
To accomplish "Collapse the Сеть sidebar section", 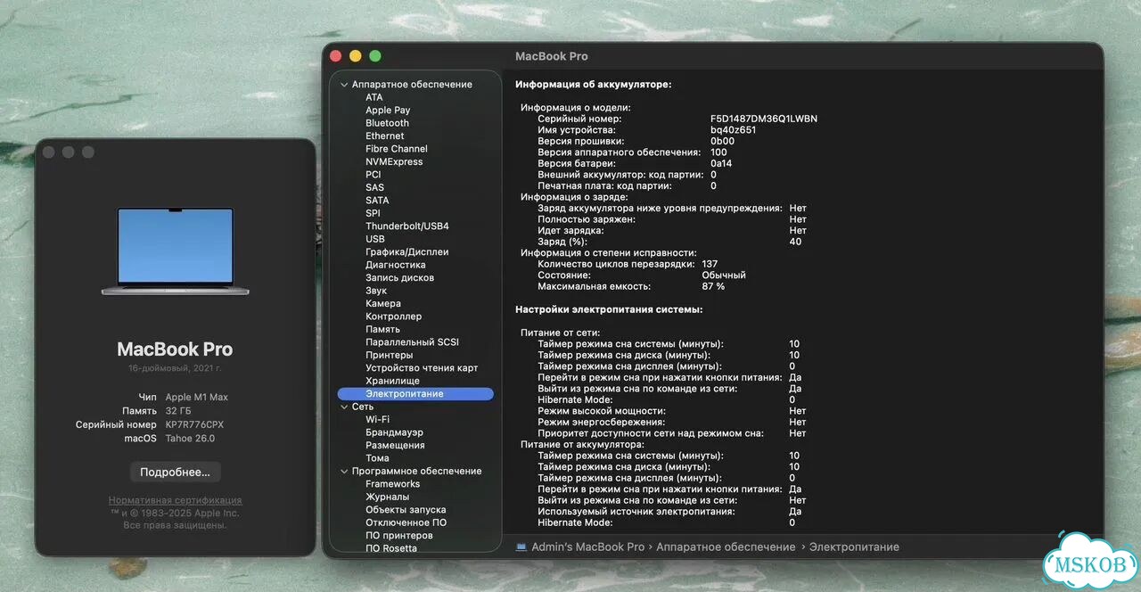I will click(x=344, y=407).
